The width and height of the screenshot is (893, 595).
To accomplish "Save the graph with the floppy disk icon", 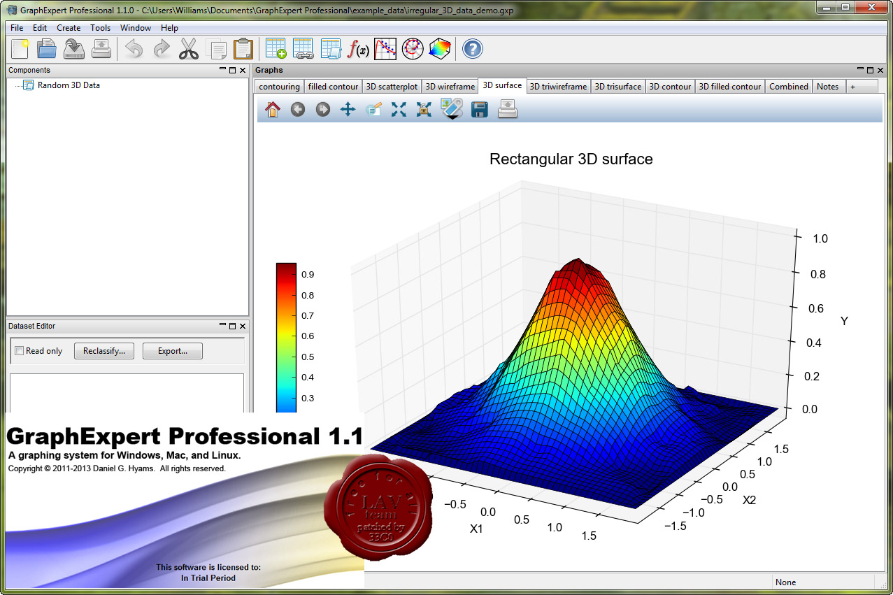I will click(x=480, y=109).
